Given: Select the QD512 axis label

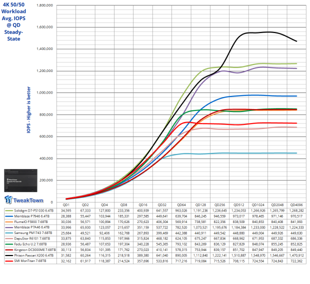Looking at the screenshot, I should (x=239, y=205).
